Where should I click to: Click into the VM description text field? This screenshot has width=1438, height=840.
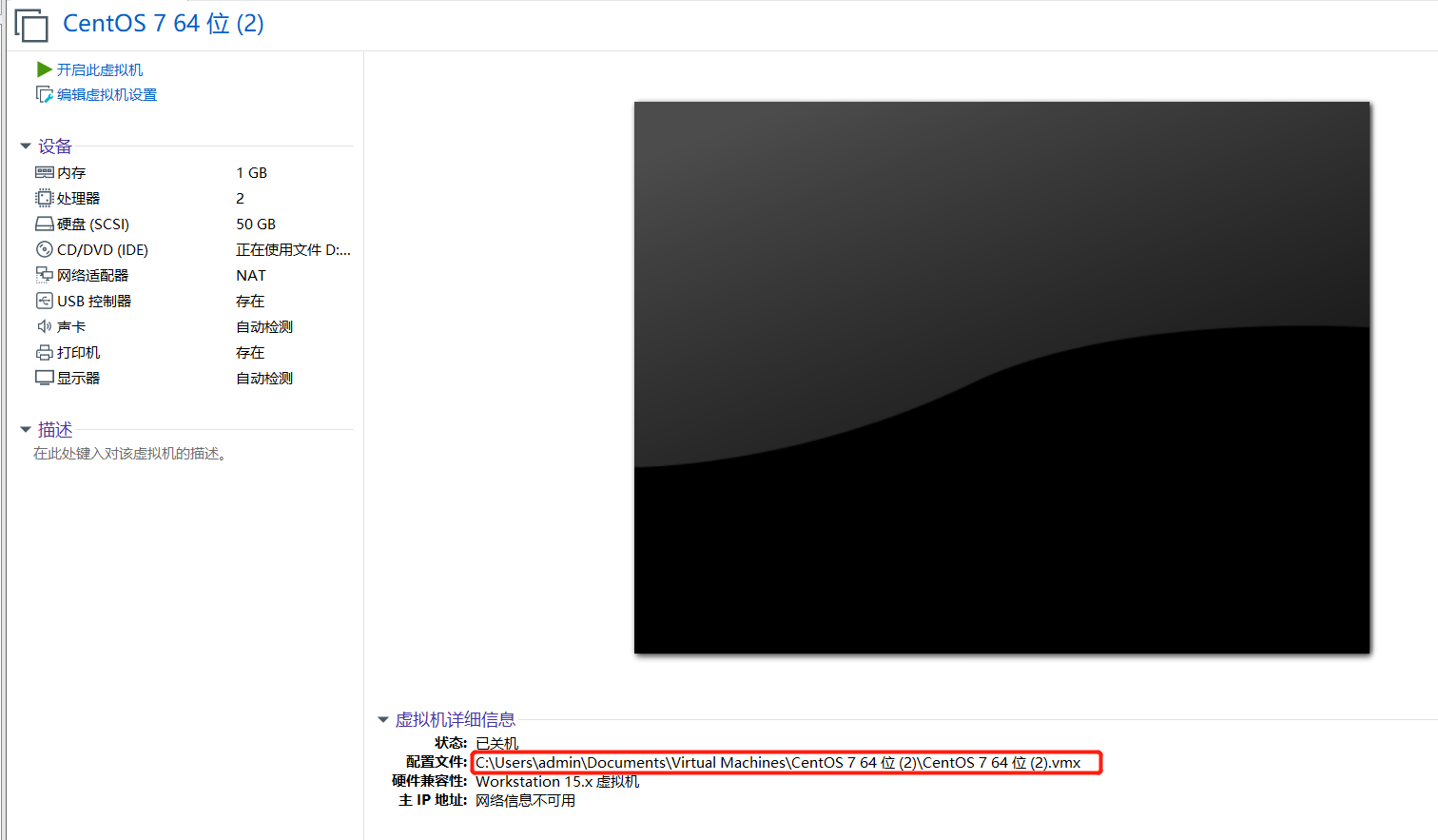coord(130,454)
